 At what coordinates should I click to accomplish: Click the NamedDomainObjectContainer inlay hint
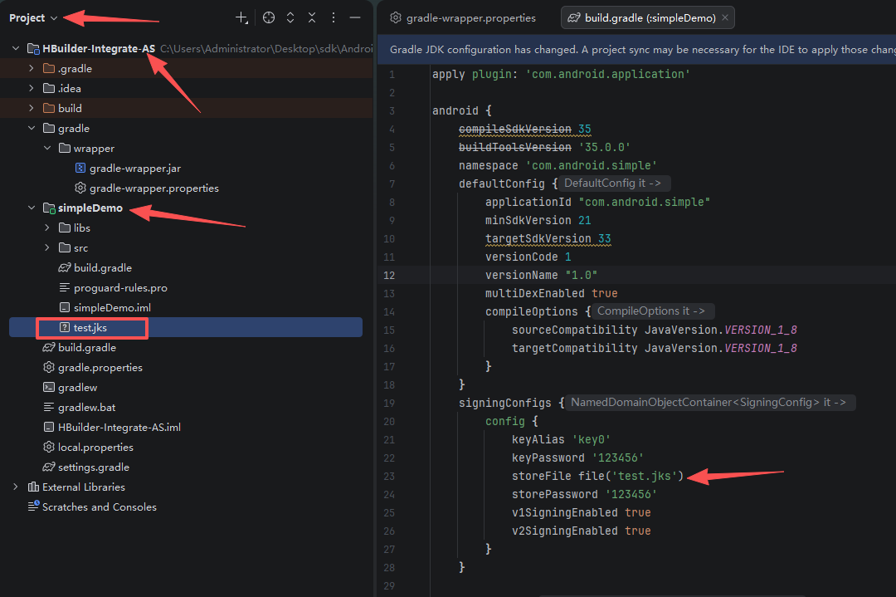[x=710, y=403]
